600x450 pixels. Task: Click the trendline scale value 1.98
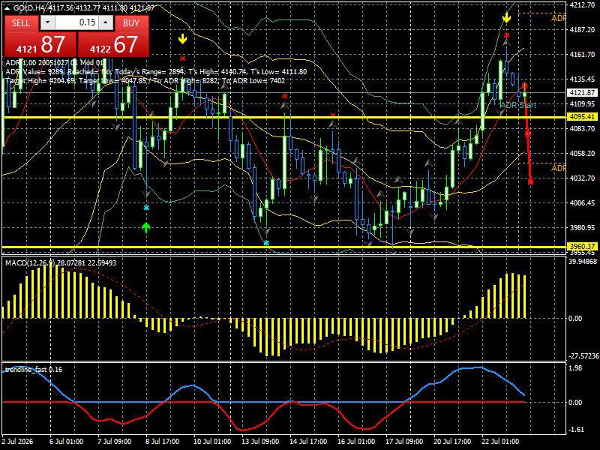tap(575, 367)
